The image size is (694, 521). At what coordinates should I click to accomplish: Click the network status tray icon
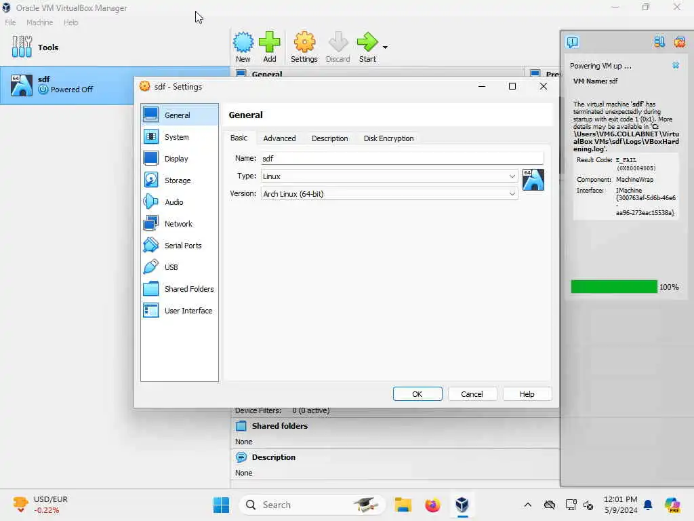(x=571, y=505)
